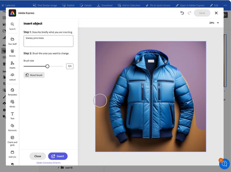Open the more options ellipsis menu
This screenshot has height=172, width=231.
coord(225,6)
